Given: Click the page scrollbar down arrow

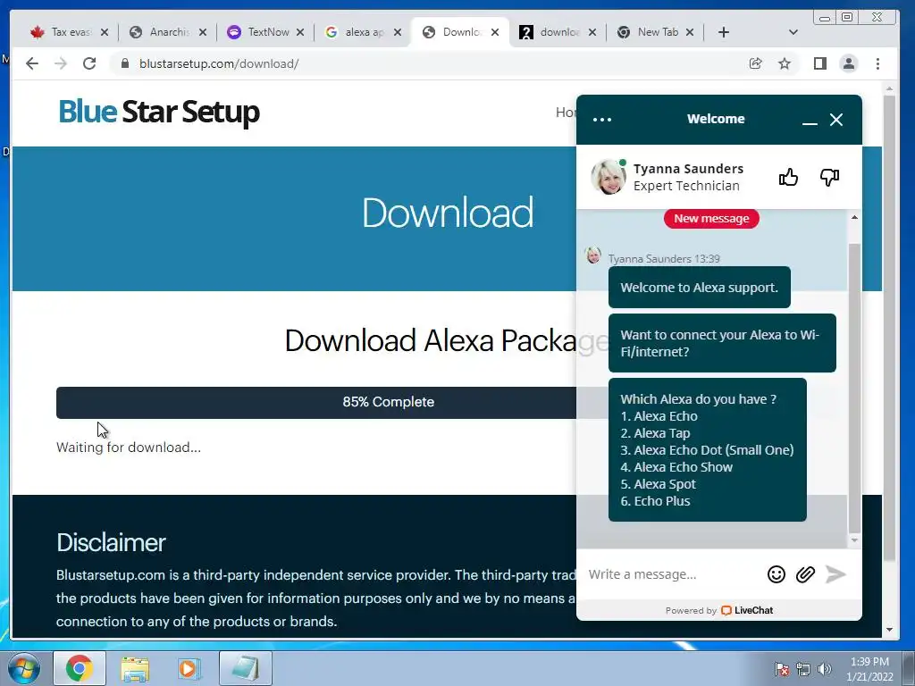Looking at the screenshot, I should (889, 630).
